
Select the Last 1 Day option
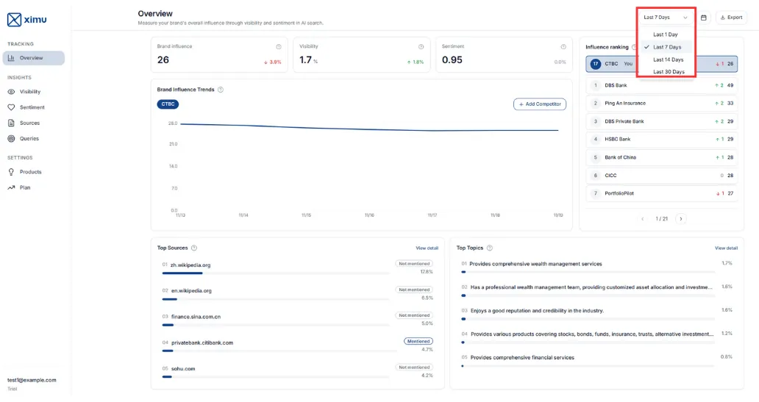tap(666, 35)
